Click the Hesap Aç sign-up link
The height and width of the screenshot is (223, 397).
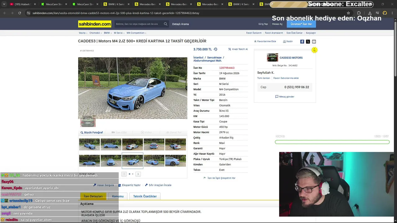coord(277,24)
